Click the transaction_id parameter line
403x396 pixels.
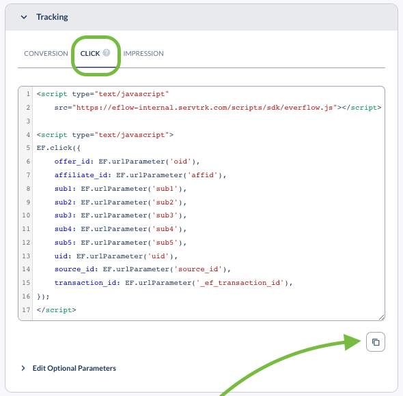pyautogui.click(x=173, y=283)
